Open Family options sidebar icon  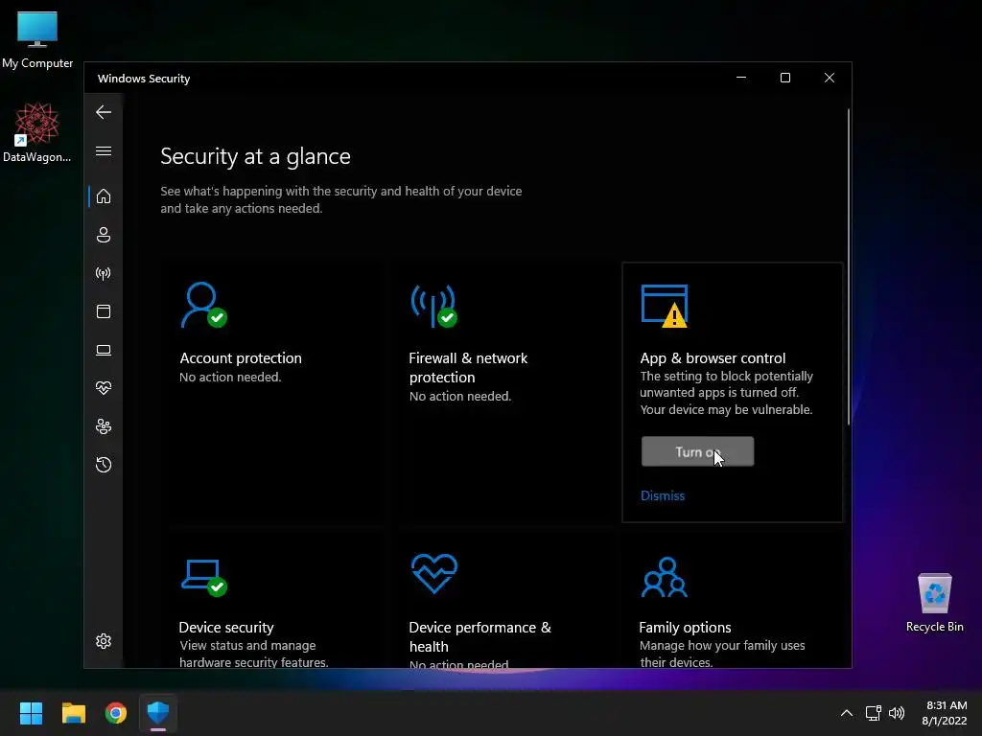(x=104, y=426)
